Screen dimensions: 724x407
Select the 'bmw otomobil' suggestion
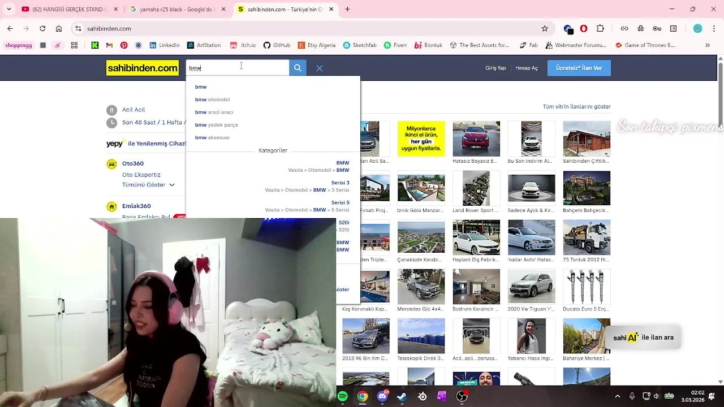pyautogui.click(x=213, y=99)
